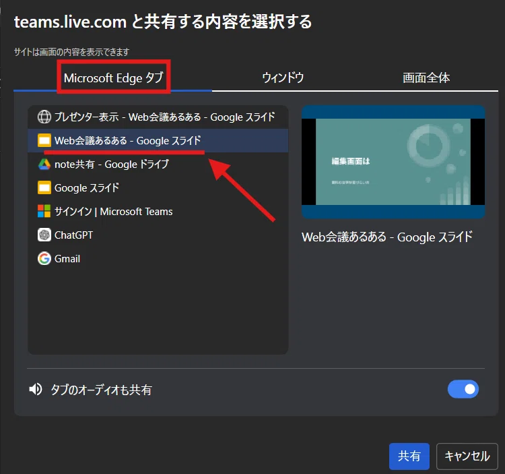Viewport: 505px width, 474px height.
Task: Click the Slides icon for Web会議あるある row
Action: (44, 140)
